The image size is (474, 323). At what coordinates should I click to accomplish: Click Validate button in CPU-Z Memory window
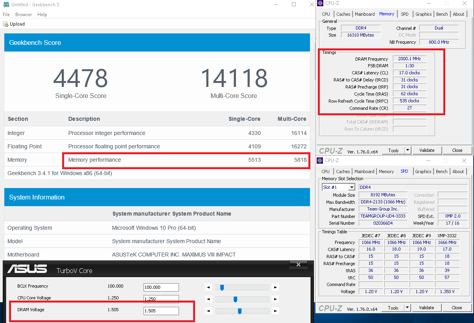coord(427,150)
